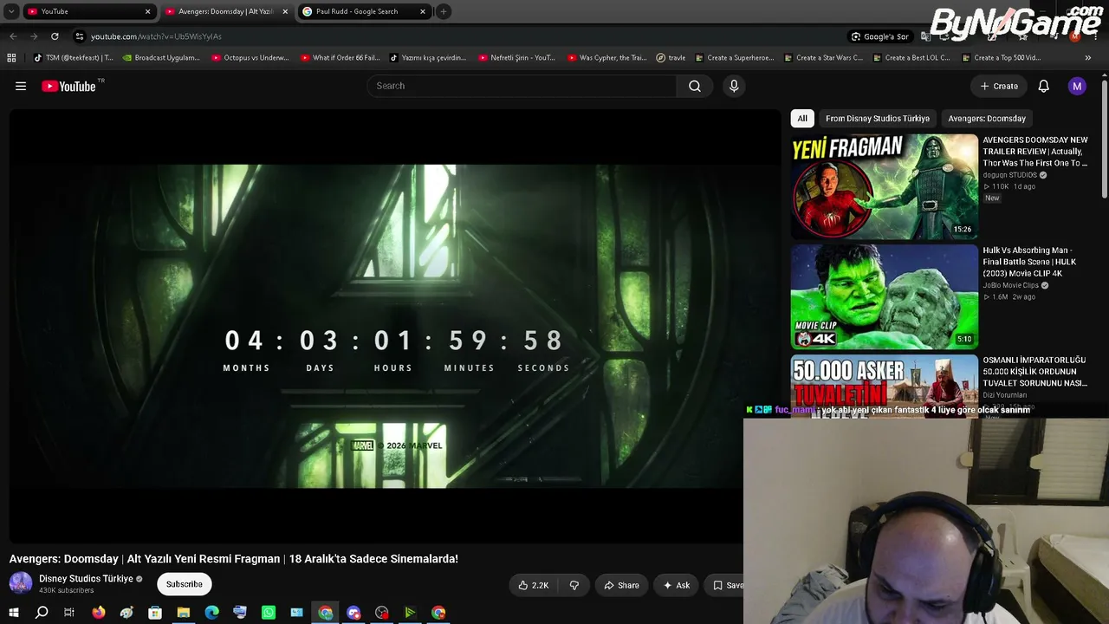Open the Octopus vs Underw... bookmark
The height and width of the screenshot is (624, 1109).
tap(250, 58)
